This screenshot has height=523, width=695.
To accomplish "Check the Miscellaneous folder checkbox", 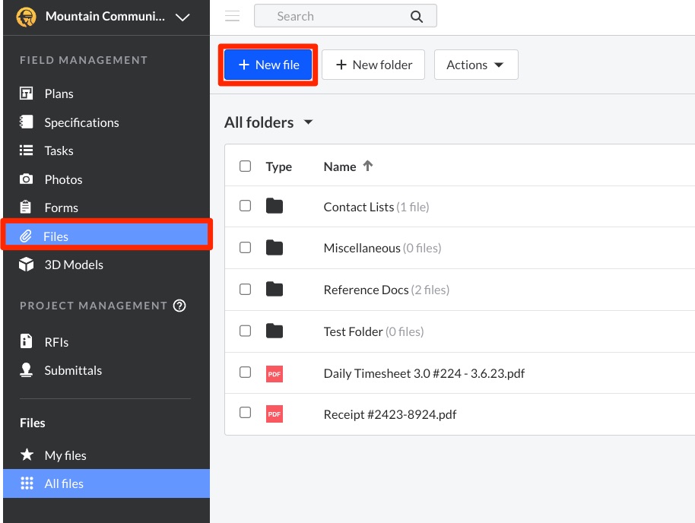I will (x=245, y=247).
